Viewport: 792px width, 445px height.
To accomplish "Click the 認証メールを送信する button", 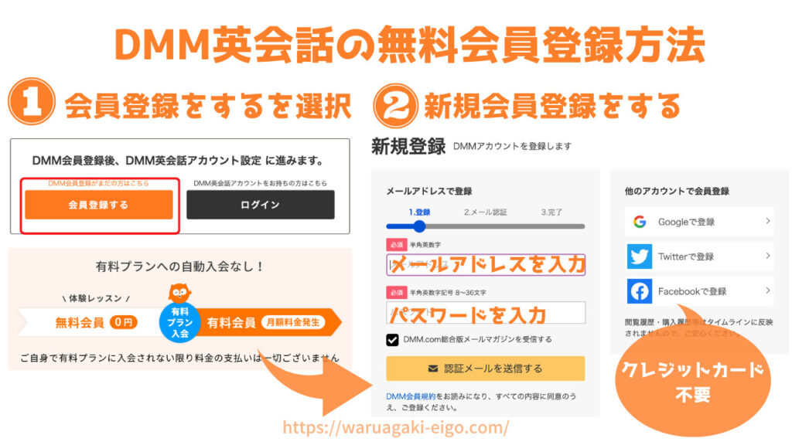I will (x=486, y=369).
